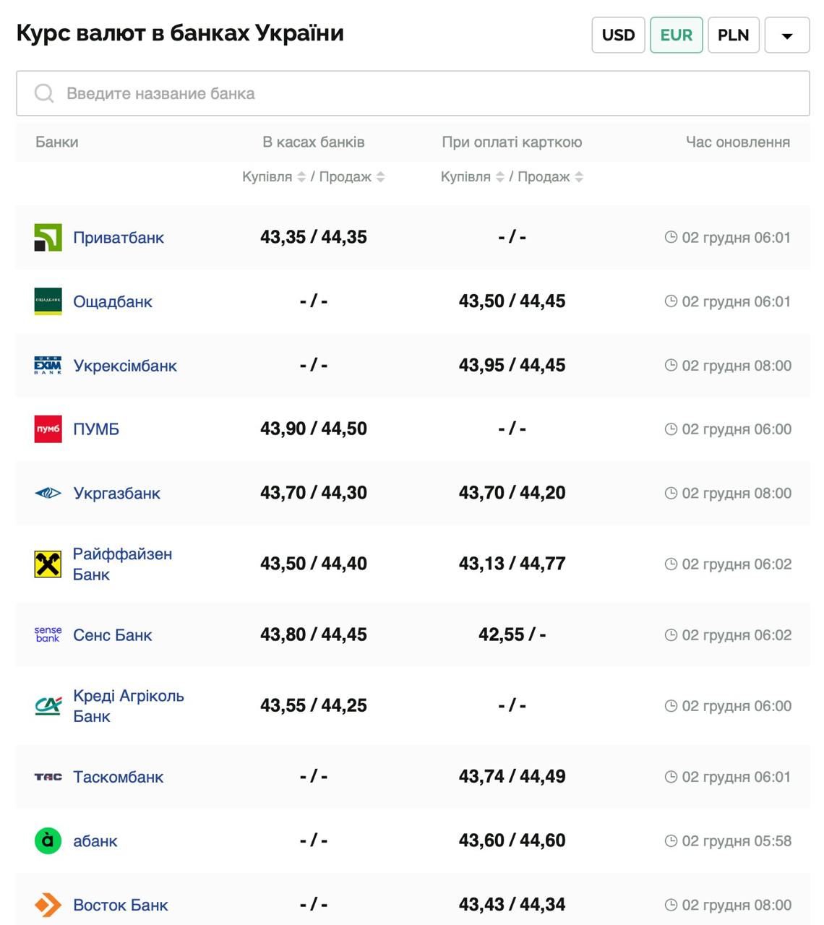
Task: Open the Таскомбанк link
Action: point(119,777)
